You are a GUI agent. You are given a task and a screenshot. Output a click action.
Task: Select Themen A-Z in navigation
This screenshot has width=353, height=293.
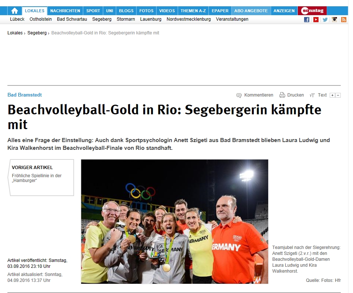point(193,11)
